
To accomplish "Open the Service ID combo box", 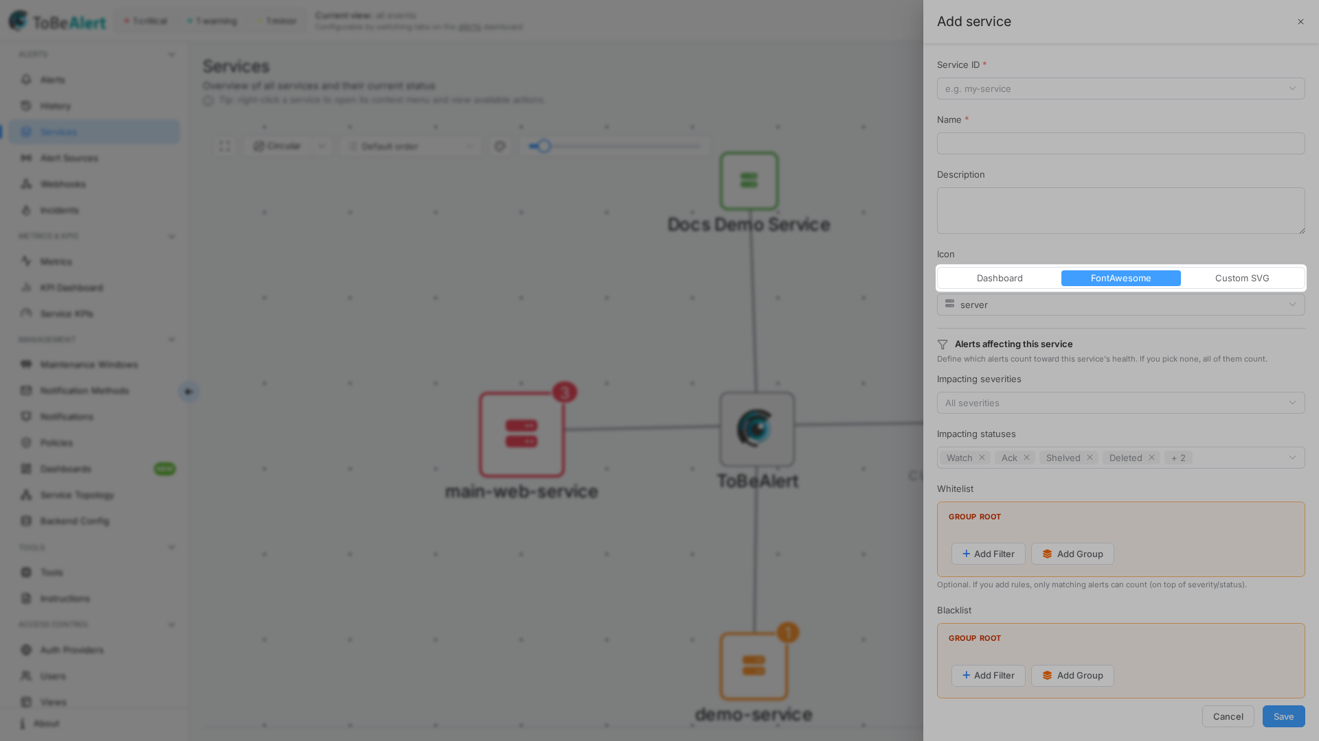I will (x=1120, y=89).
